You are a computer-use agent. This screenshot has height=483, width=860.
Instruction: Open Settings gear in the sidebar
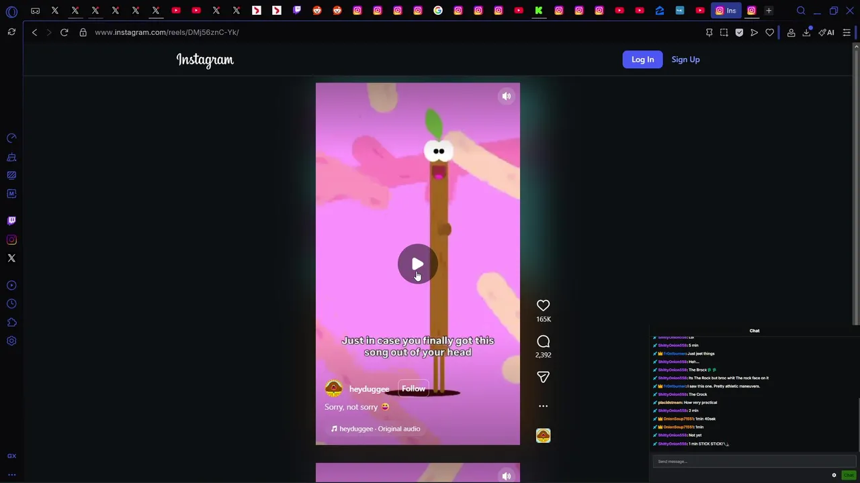pos(11,341)
